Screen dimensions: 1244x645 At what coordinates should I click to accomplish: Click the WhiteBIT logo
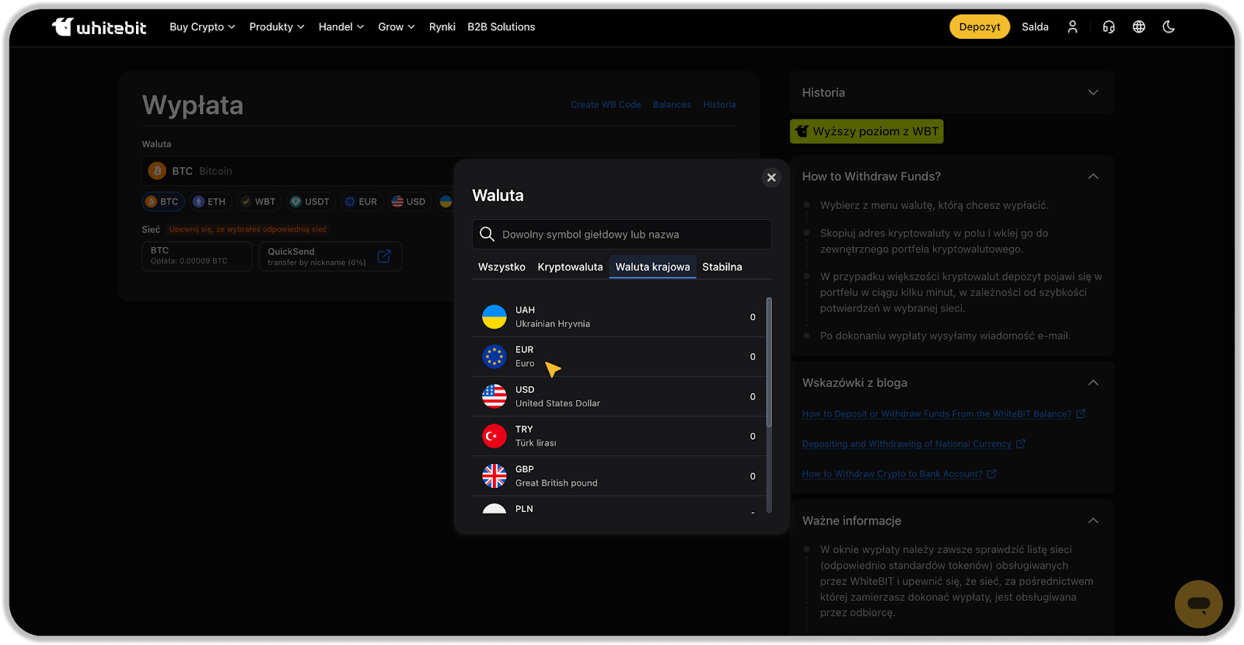pyautogui.click(x=99, y=27)
